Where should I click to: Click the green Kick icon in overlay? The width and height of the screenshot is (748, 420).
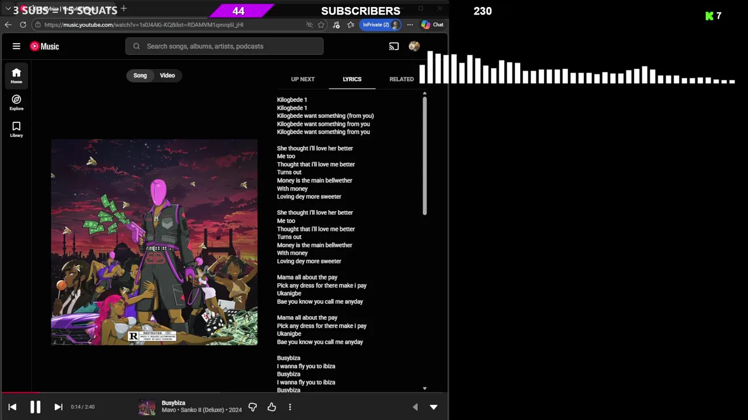pyautogui.click(x=709, y=16)
